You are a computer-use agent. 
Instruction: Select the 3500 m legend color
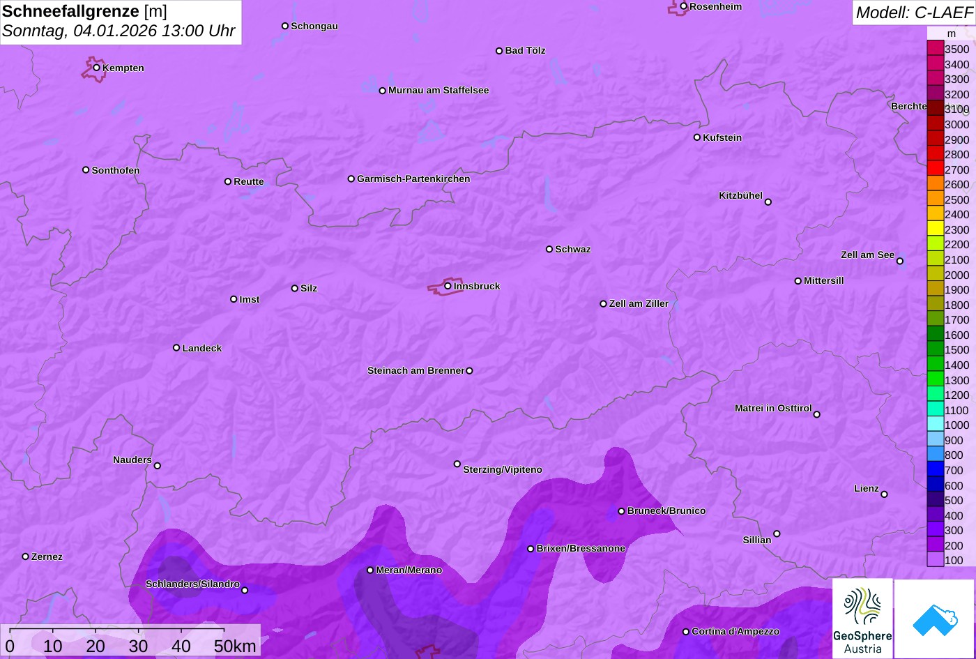point(935,48)
